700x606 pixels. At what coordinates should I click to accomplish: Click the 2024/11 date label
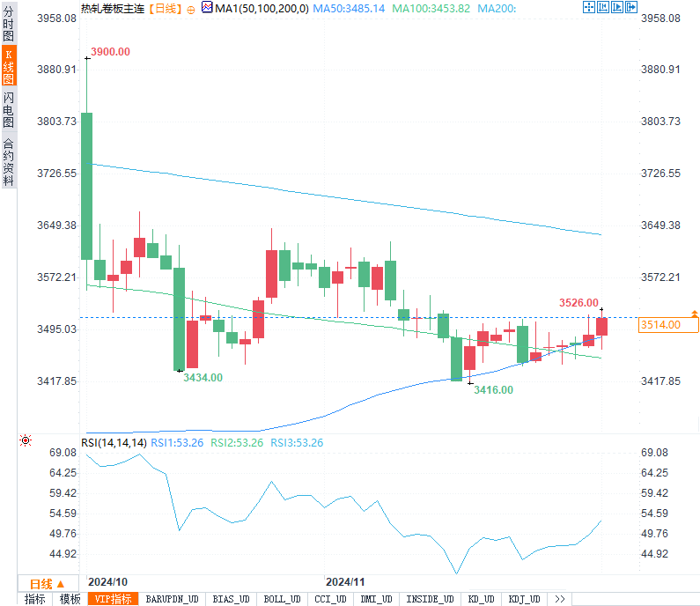pos(345,582)
